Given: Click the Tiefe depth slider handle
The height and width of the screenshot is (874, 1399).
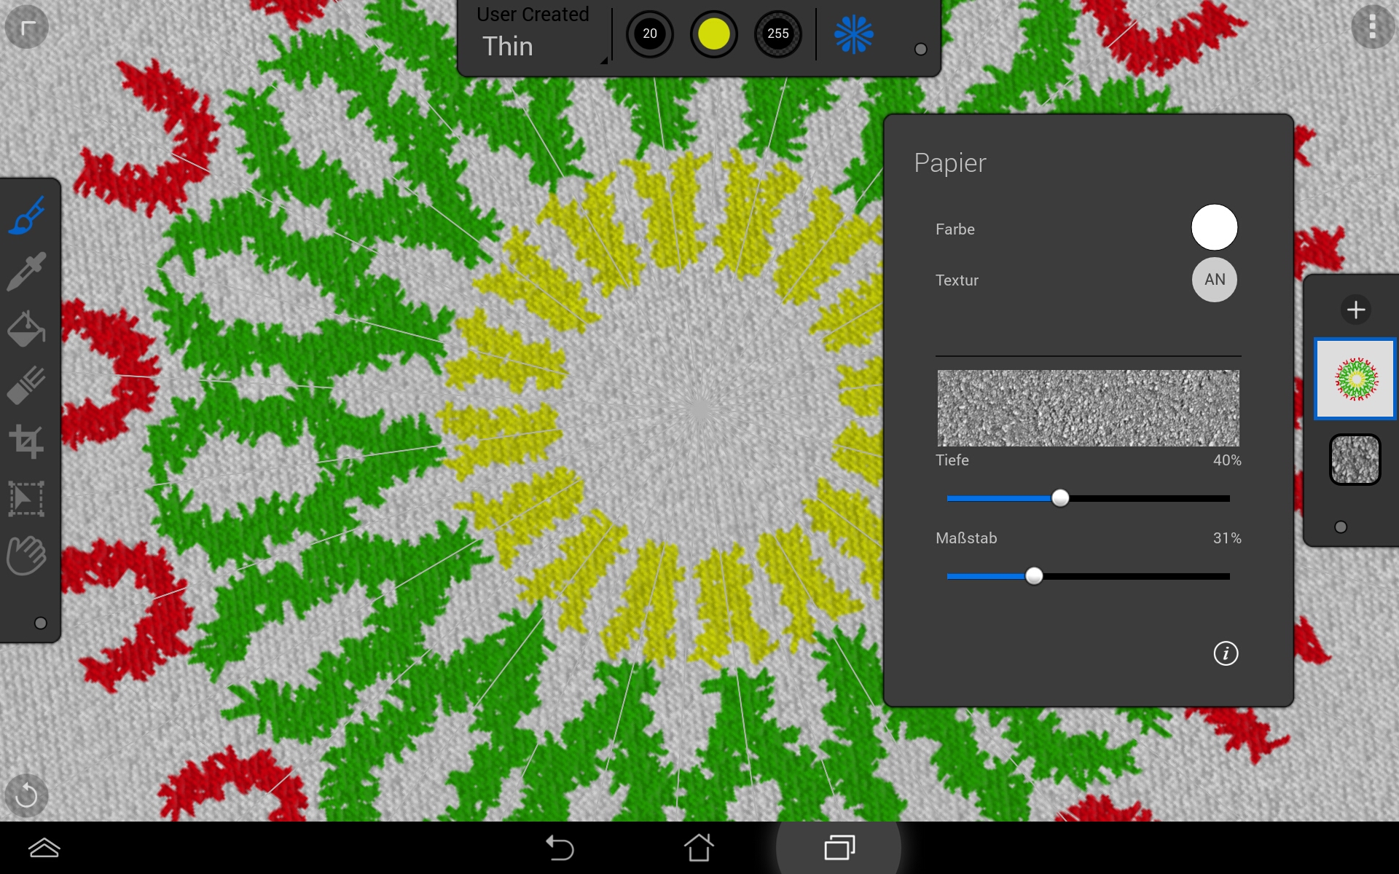Looking at the screenshot, I should [1060, 498].
